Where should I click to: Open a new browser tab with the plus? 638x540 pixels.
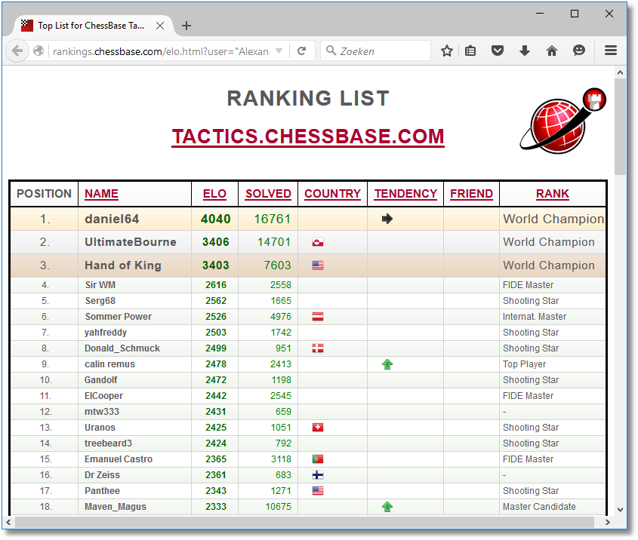coord(186,25)
